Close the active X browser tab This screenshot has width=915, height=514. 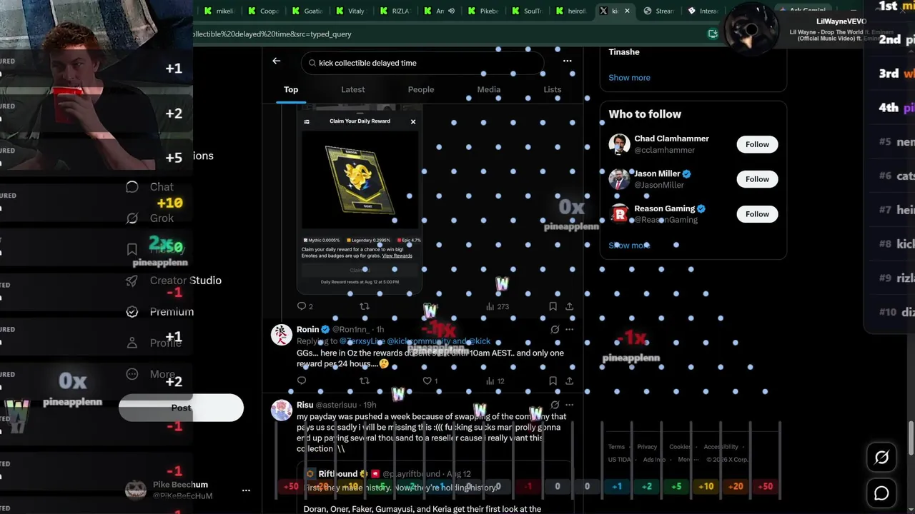point(627,11)
